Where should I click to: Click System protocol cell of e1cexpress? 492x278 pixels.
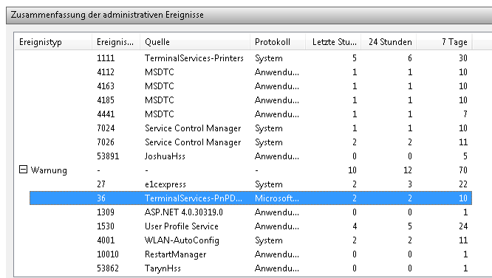269,184
